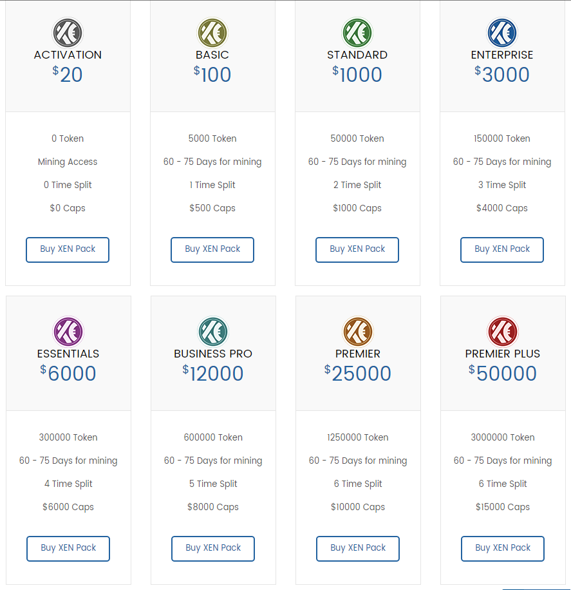This screenshot has width=571, height=590.
Task: Purchase the Business Pro XEN Pack
Action: [213, 549]
